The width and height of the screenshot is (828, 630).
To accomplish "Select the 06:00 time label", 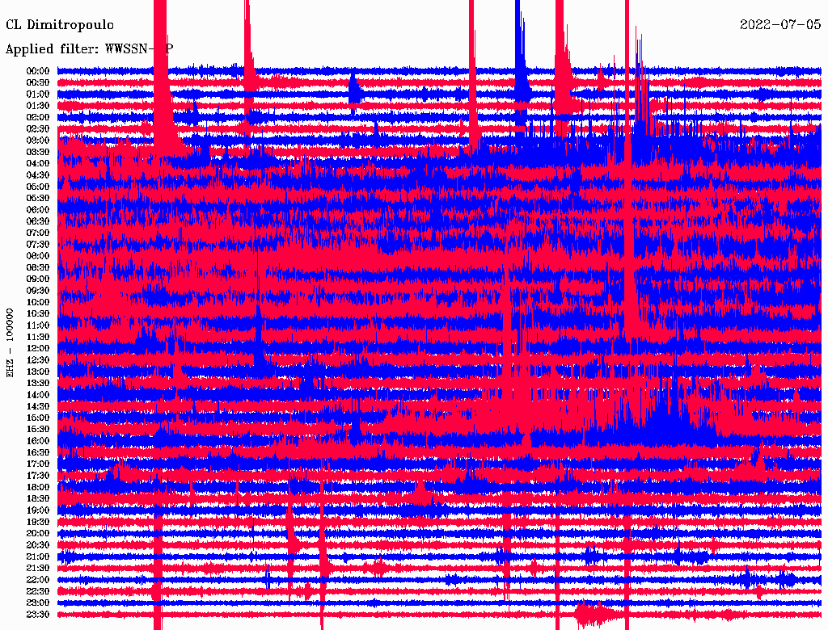I will pos(38,209).
